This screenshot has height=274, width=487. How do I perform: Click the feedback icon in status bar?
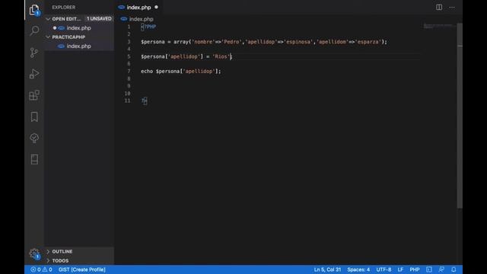tap(441, 269)
